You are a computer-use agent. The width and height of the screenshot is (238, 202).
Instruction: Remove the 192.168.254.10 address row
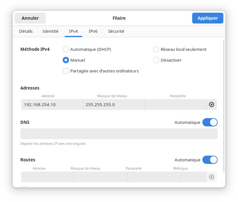[212, 104]
